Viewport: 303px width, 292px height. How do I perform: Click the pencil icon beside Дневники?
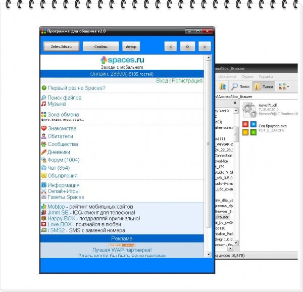coord(43,152)
